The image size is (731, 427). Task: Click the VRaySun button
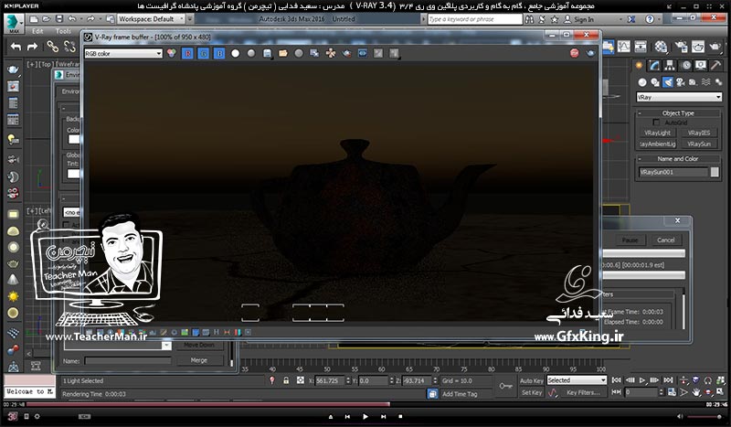pyautogui.click(x=699, y=144)
